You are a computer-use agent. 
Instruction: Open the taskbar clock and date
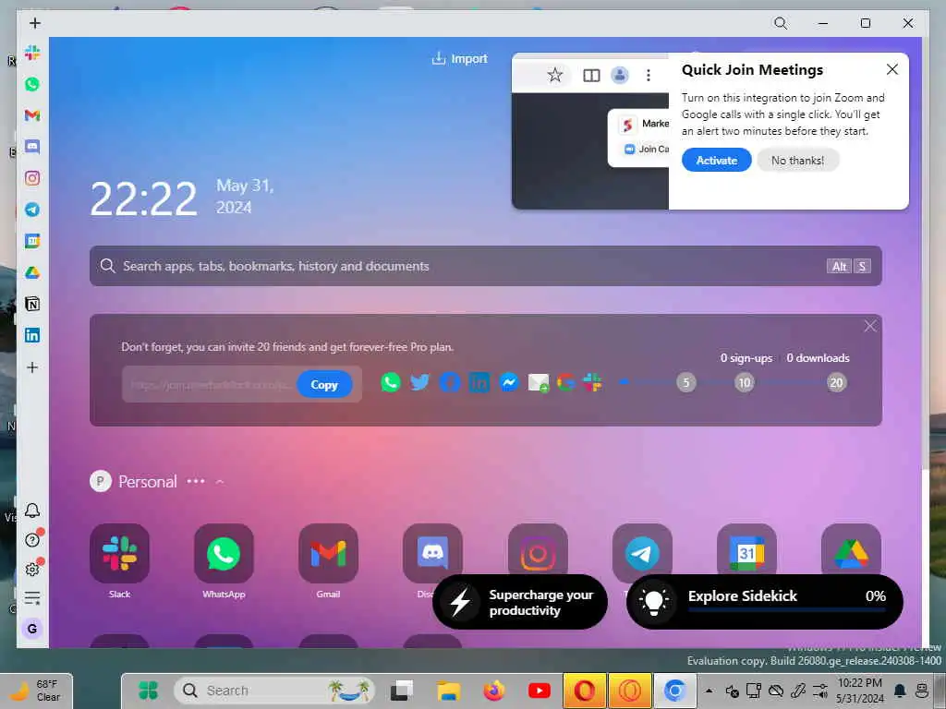pos(860,691)
